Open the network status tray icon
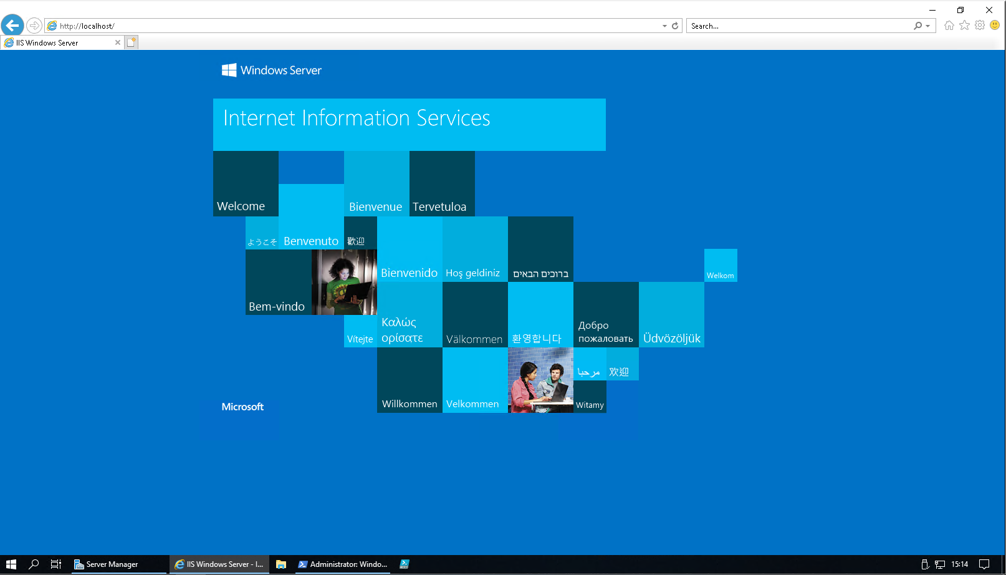This screenshot has width=1006, height=575. [x=940, y=564]
